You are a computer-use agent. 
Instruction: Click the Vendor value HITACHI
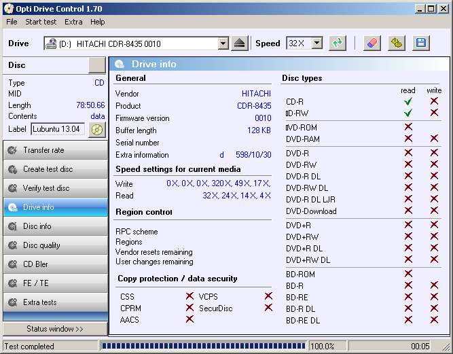point(256,94)
